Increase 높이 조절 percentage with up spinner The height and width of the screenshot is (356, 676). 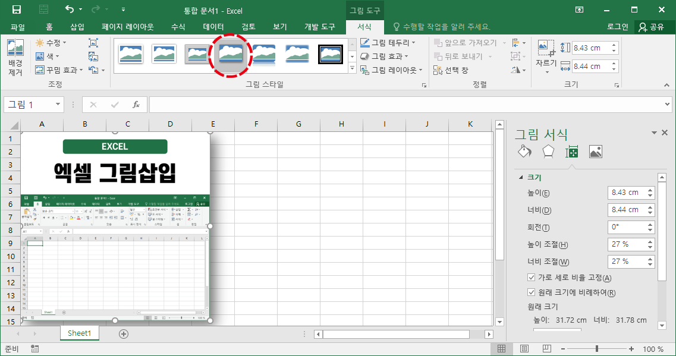pyautogui.click(x=650, y=242)
